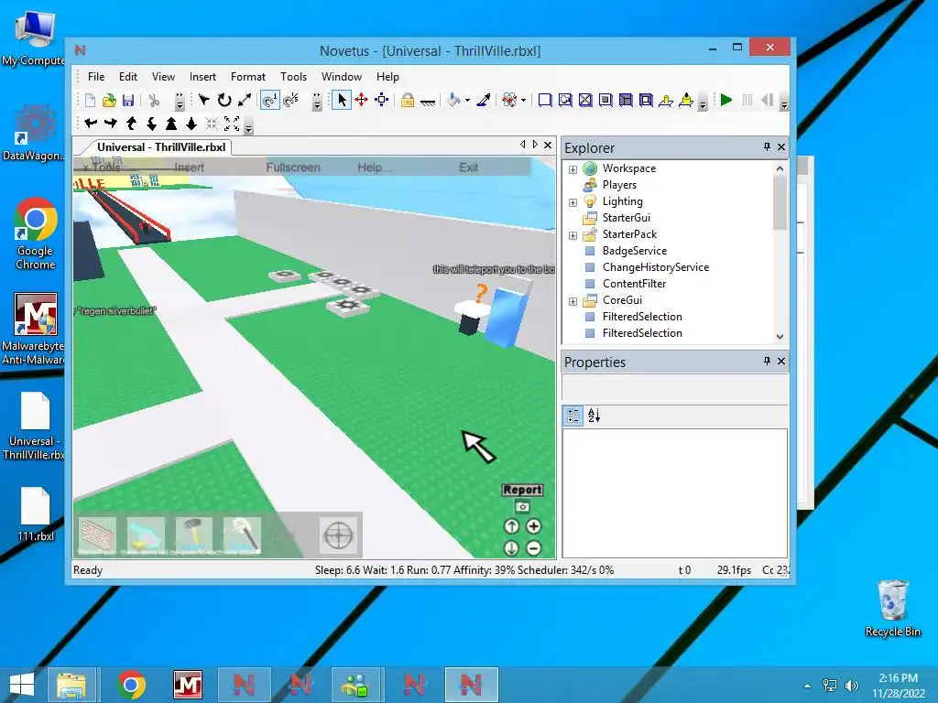Click the camera Tilt Up curved arrow
Screen dimensions: 938x703
[x=131, y=124]
